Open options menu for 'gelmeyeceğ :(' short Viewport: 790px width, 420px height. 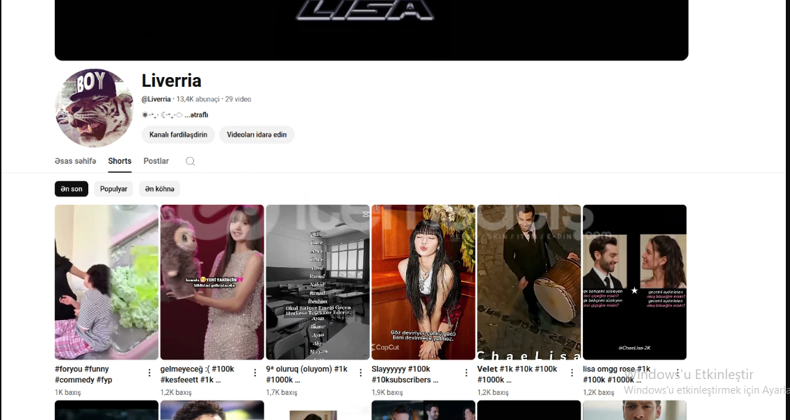[255, 373]
